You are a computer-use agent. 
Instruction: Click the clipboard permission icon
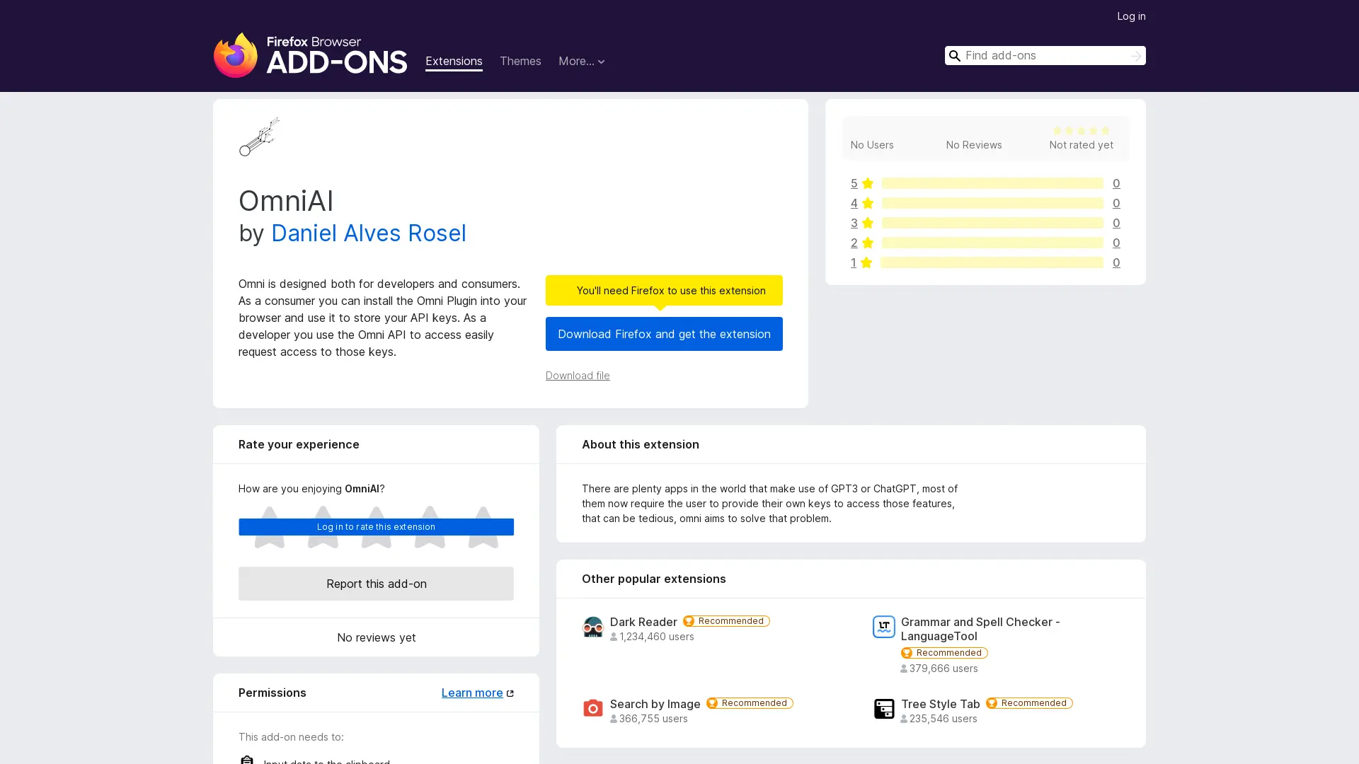coord(247,759)
